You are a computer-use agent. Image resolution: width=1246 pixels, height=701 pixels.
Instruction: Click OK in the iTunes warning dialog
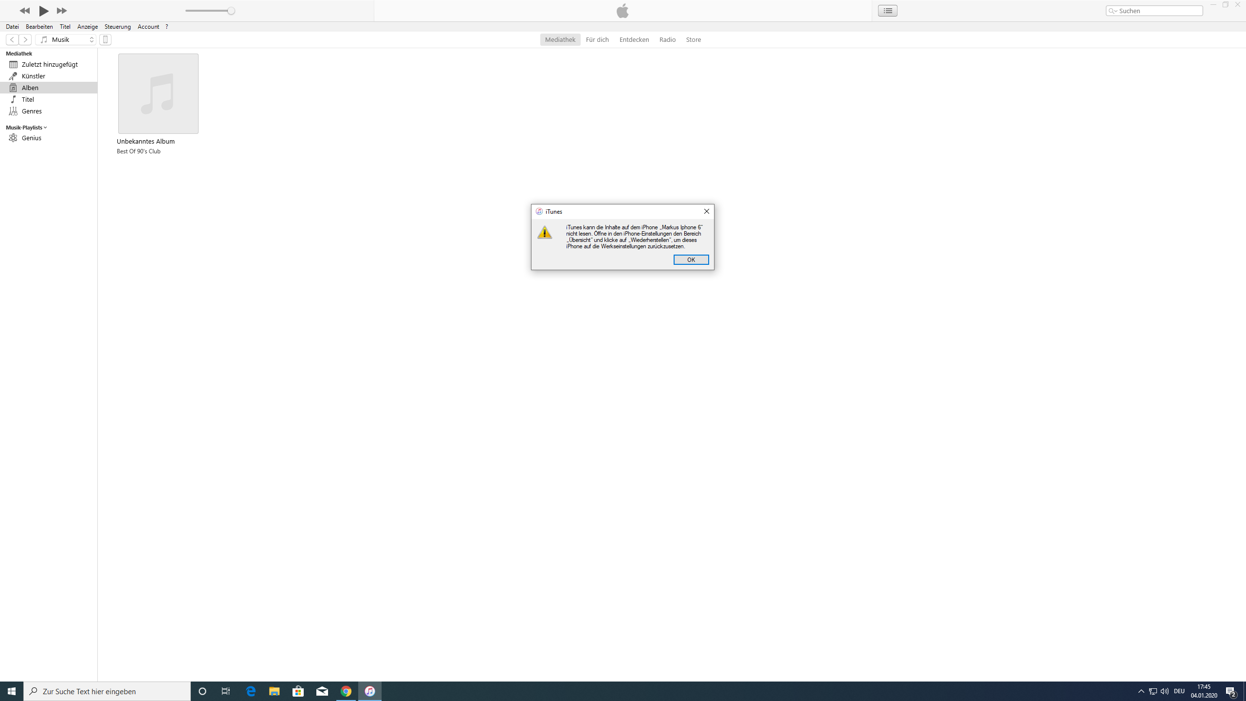click(691, 259)
